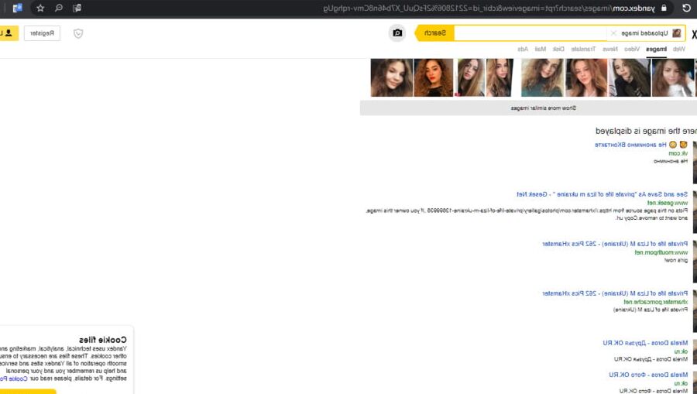
Task: Open site info via padlock icon
Action: tap(664, 8)
